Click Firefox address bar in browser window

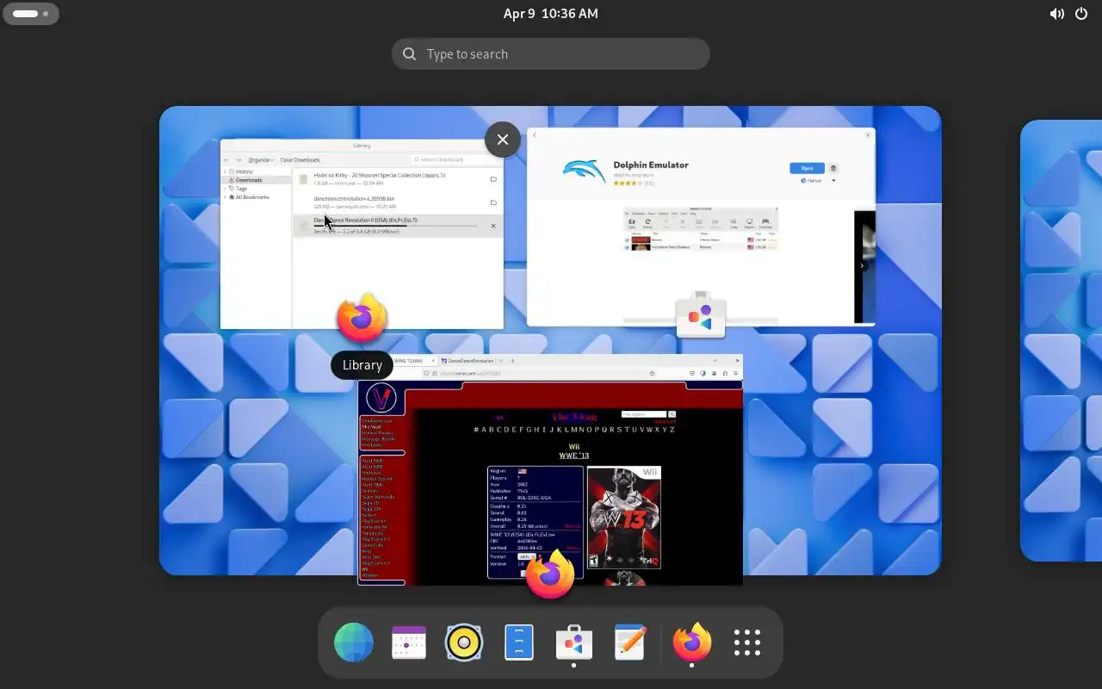tap(539, 373)
